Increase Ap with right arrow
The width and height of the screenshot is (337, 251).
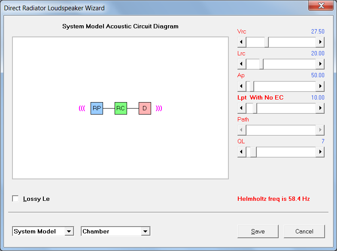[x=320, y=86]
